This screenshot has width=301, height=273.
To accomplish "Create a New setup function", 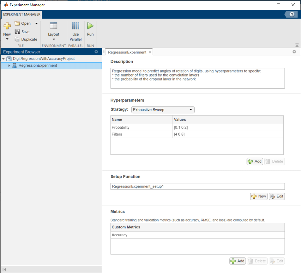I will coord(259,196).
